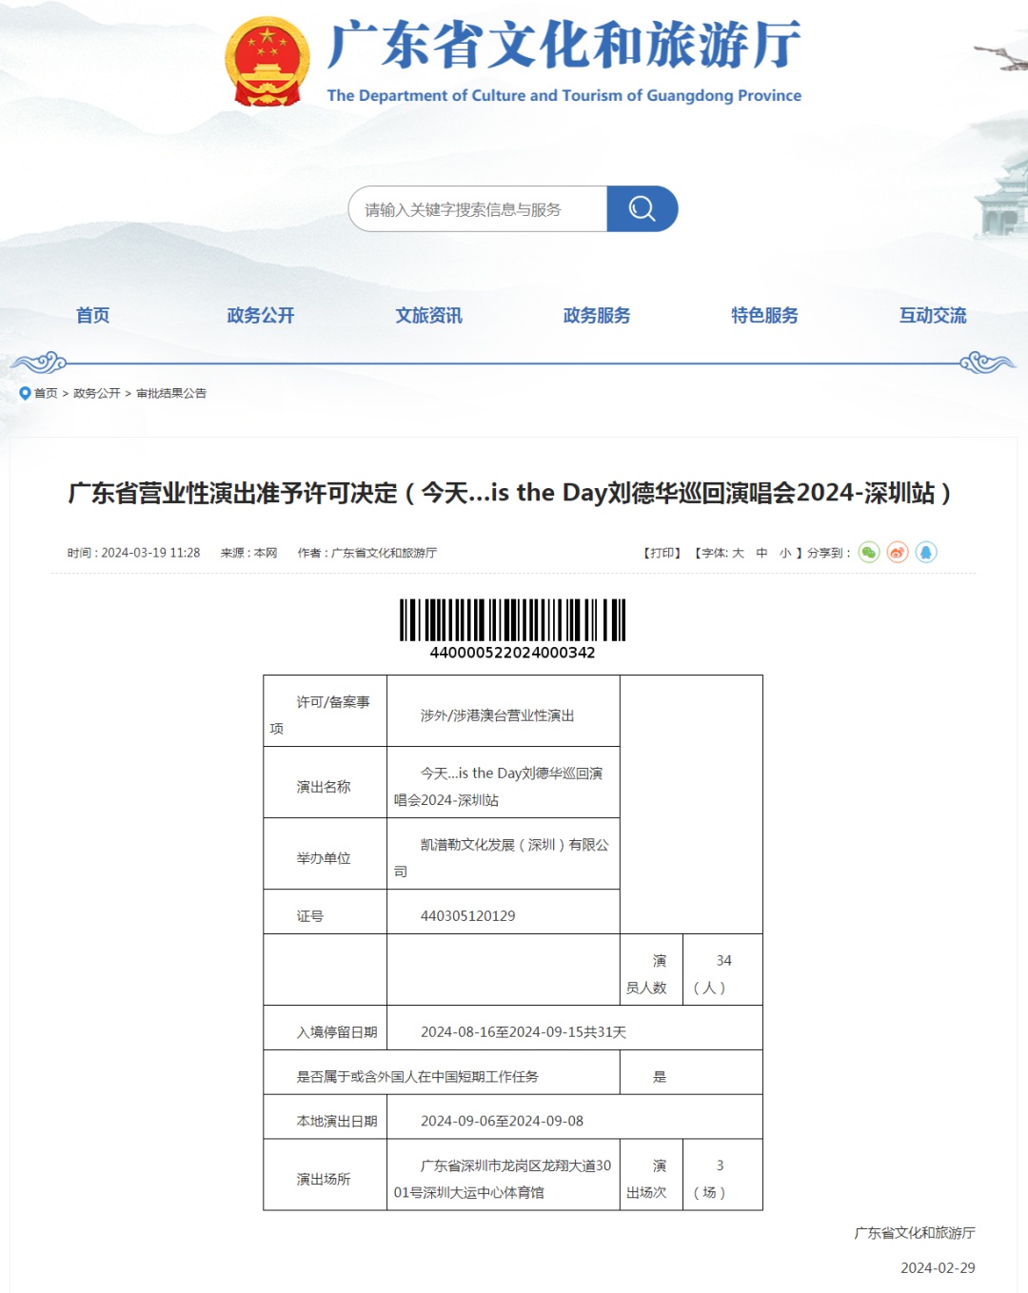The image size is (1028, 1293).
Task: Open the 政务公开 navigation menu
Action: (x=261, y=315)
